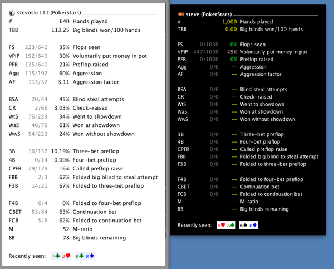Screen dimensions: 334x269
Task: Click the 5/8 FCB fraction
Action: pyautogui.click(x=43, y=221)
